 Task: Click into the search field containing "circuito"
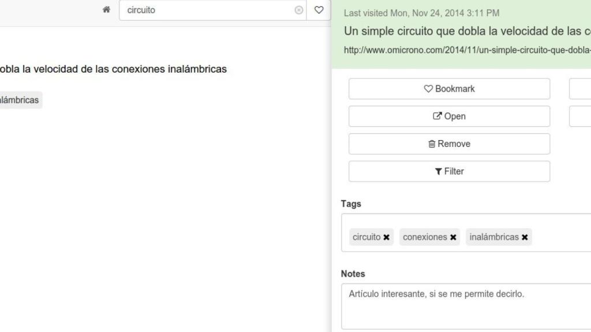point(208,10)
